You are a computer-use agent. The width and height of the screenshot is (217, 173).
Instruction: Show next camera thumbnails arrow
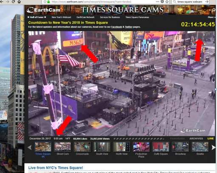(x=214, y=148)
